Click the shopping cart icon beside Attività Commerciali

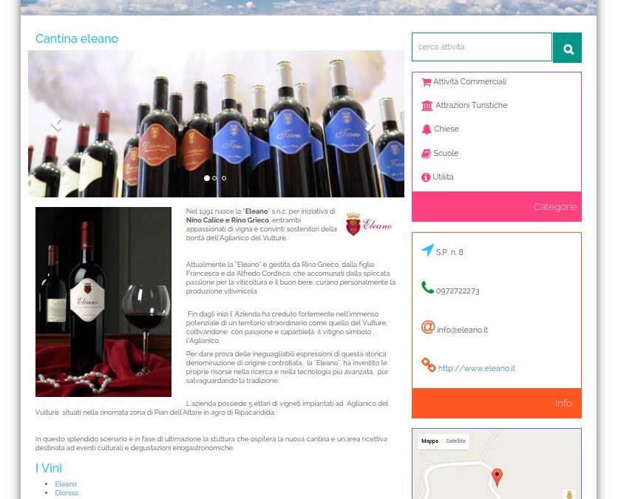pyautogui.click(x=426, y=82)
